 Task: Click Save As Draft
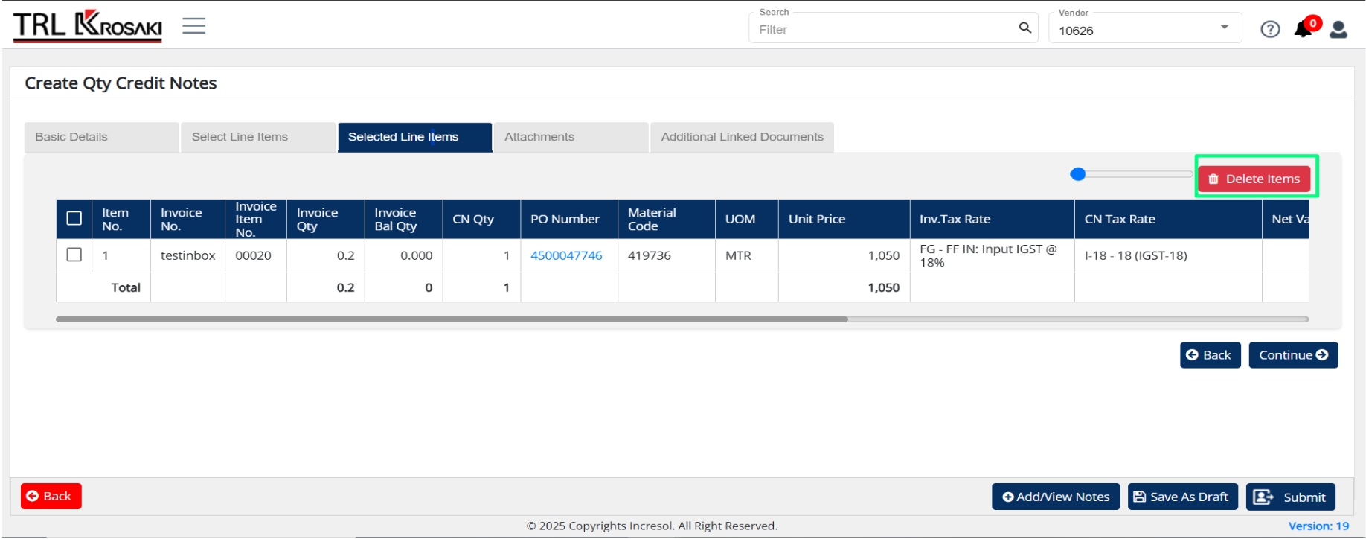pyautogui.click(x=1182, y=497)
